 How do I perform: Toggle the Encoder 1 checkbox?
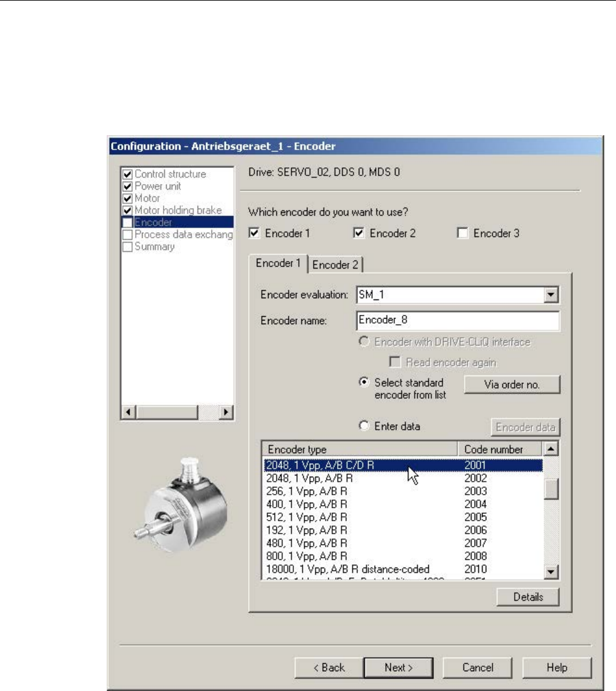(x=254, y=233)
